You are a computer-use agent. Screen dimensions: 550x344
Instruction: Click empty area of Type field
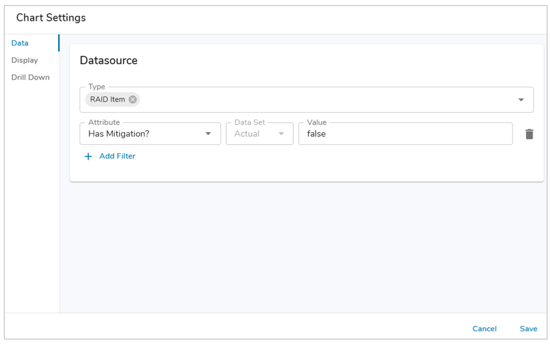point(321,100)
